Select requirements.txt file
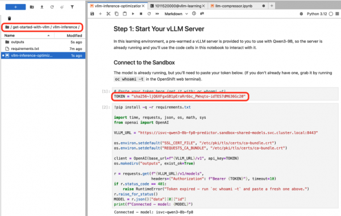This screenshot has width=341, height=216. 43,49
